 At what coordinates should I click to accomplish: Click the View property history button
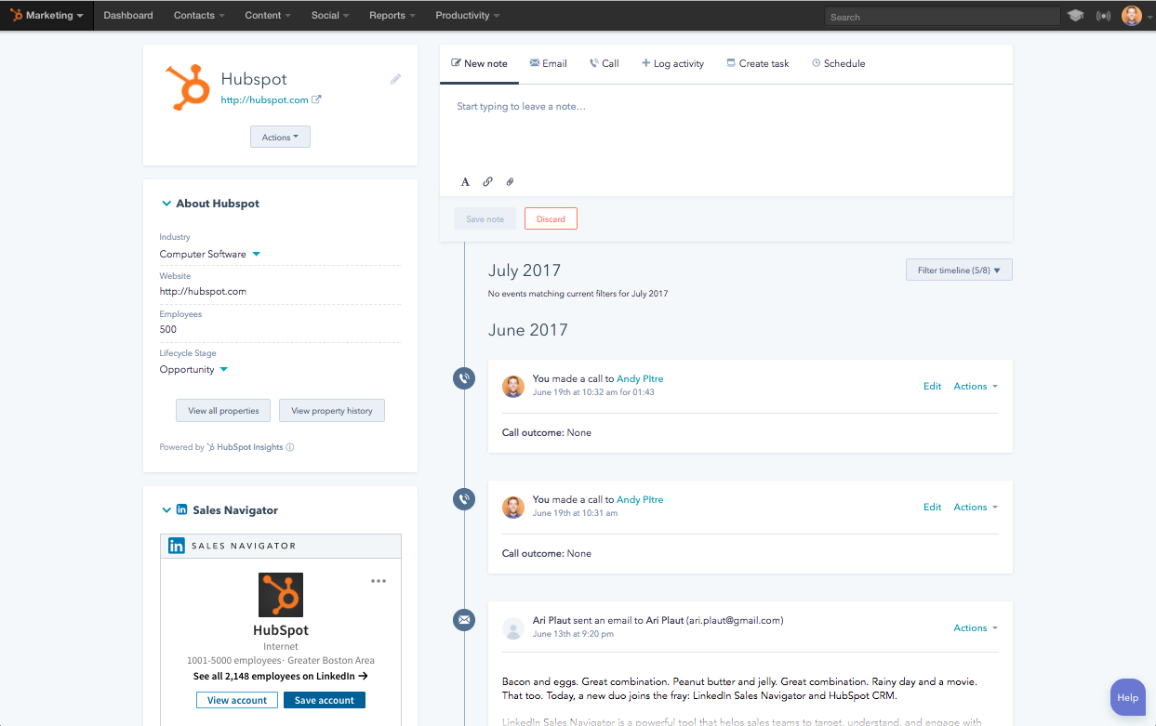[x=332, y=411]
